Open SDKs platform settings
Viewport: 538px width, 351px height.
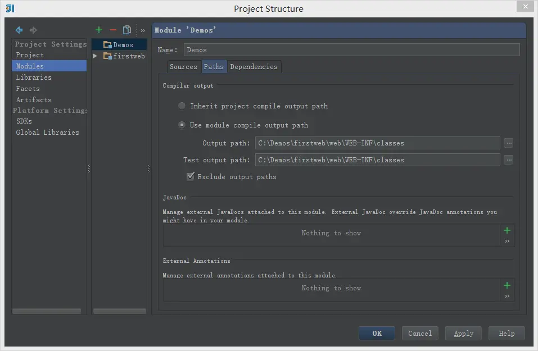pyautogui.click(x=24, y=121)
